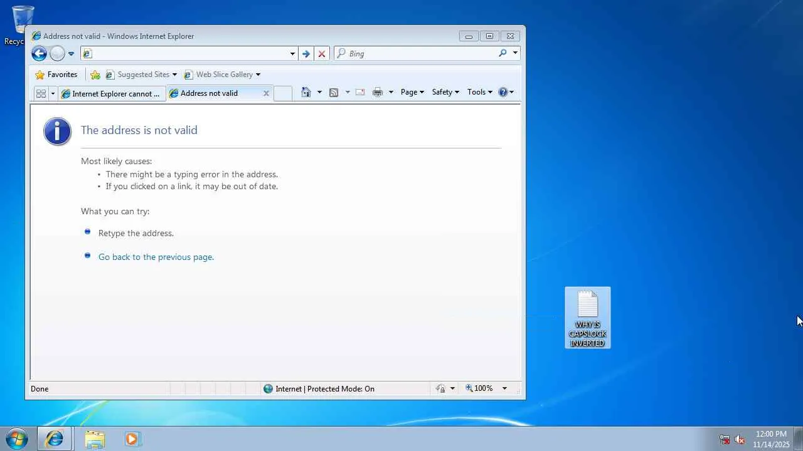Open the Page menu
The image size is (803, 451).
pos(412,92)
